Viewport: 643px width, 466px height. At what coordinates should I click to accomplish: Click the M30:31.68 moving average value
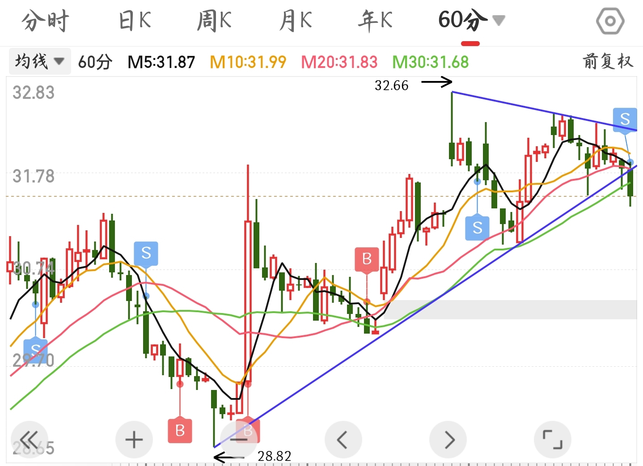[x=431, y=62]
